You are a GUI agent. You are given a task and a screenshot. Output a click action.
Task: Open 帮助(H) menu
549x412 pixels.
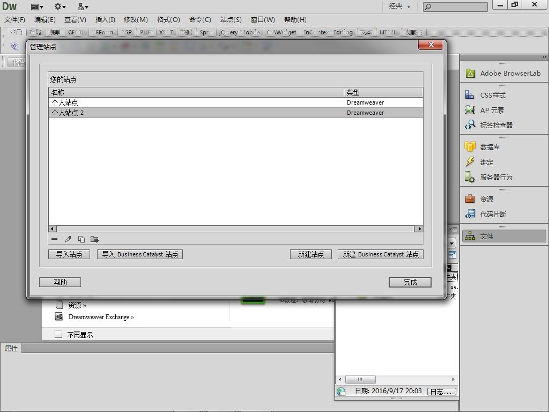295,20
